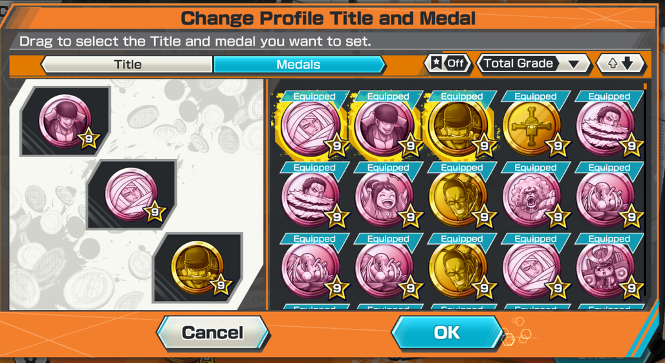Viewport: 665px width, 363px height.
Task: Click the medal list vertical scrollbar
Action: click(x=645, y=191)
